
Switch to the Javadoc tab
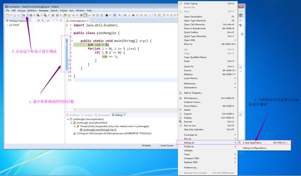click(87, 115)
